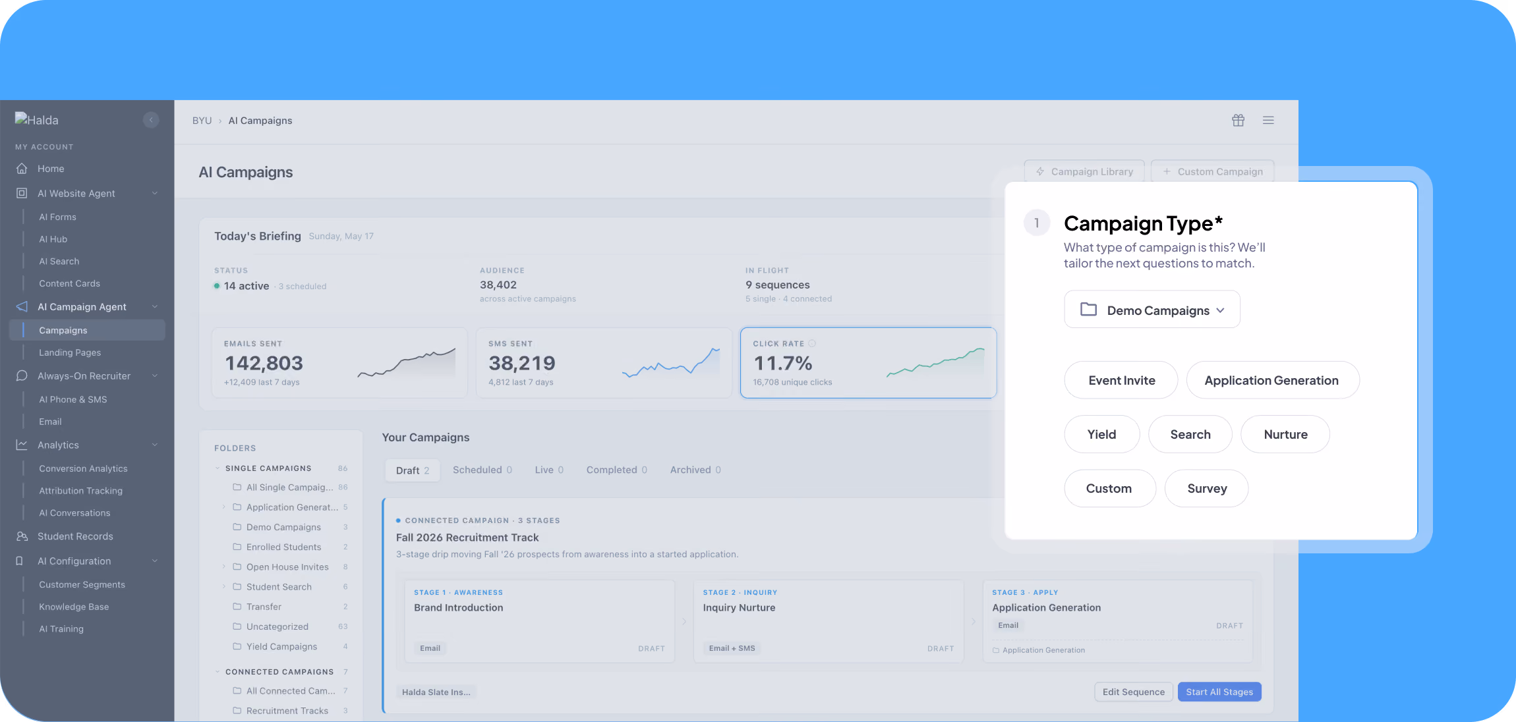Switch to the Archived tab
Image resolution: width=1516 pixels, height=722 pixels.
pos(695,470)
